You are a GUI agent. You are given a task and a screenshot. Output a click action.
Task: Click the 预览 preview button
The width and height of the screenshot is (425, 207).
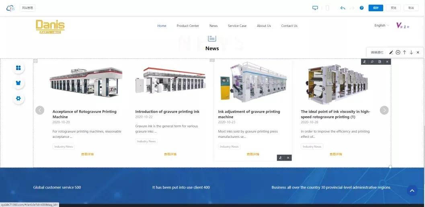click(393, 8)
